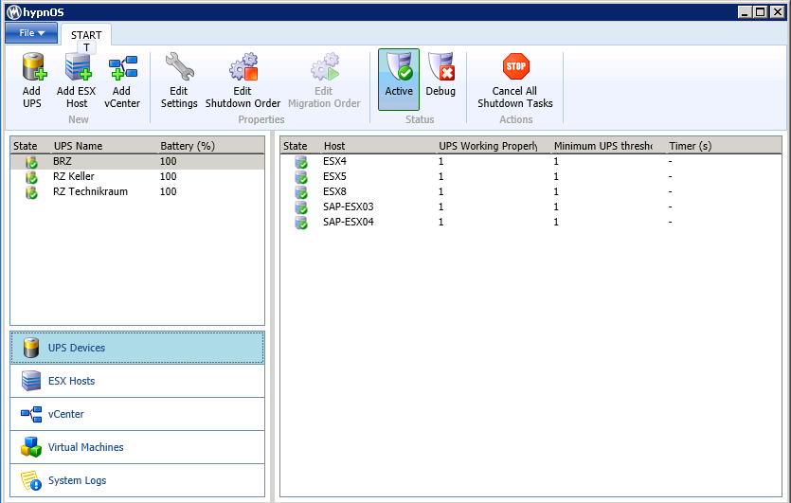
Task: Select the UPS Devices navigation panel
Action: click(x=137, y=348)
